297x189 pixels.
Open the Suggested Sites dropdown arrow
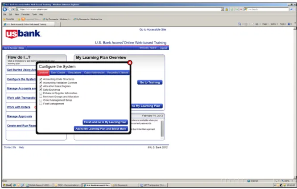pyautogui.click(x=40, y=19)
